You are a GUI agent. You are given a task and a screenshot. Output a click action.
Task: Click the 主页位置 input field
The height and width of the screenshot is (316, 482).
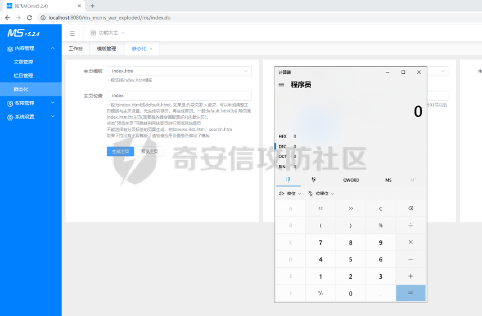(179, 96)
